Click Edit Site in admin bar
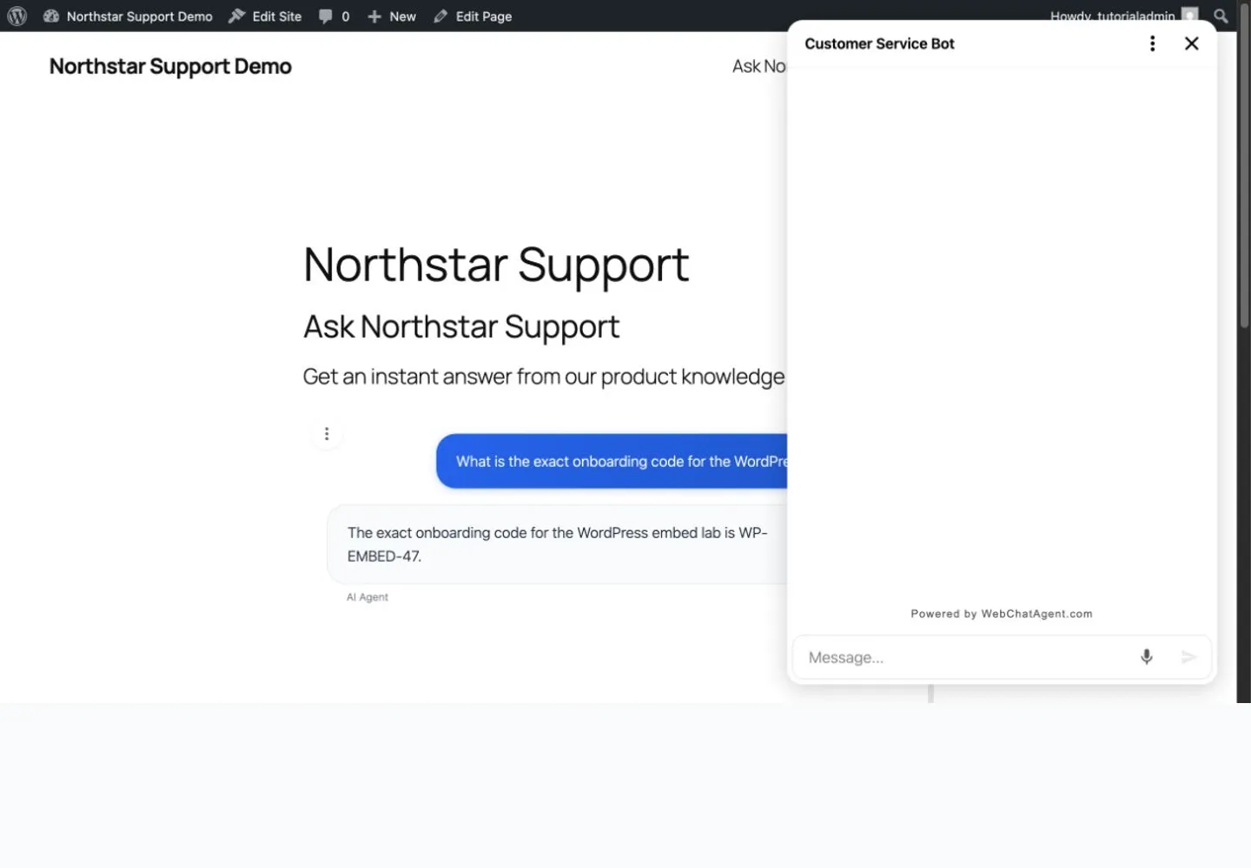The height and width of the screenshot is (868, 1251). tap(265, 16)
